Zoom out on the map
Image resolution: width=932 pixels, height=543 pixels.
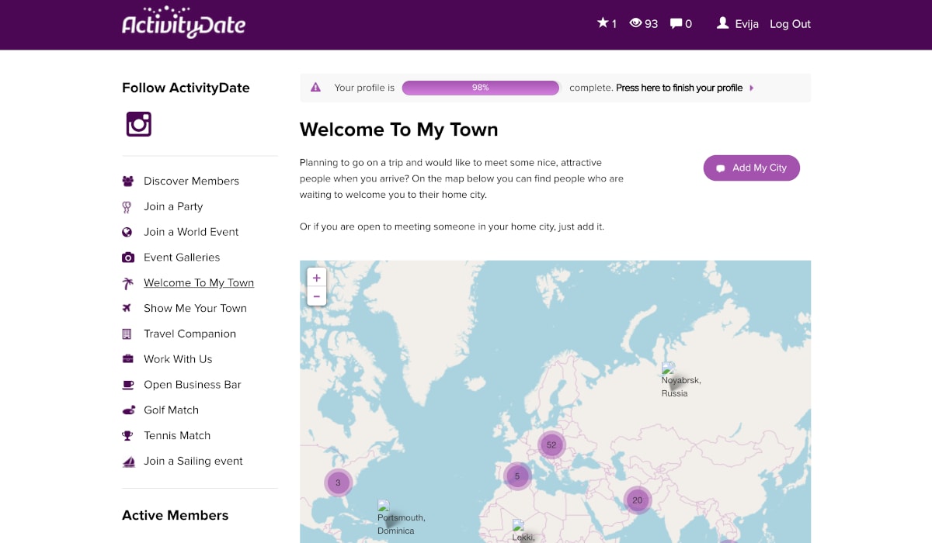pyautogui.click(x=316, y=296)
